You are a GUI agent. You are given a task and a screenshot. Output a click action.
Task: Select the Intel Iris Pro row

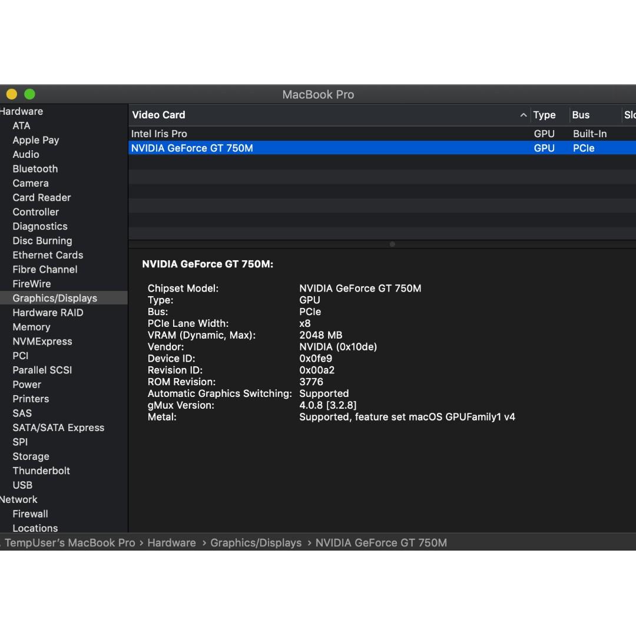pyautogui.click(x=382, y=134)
